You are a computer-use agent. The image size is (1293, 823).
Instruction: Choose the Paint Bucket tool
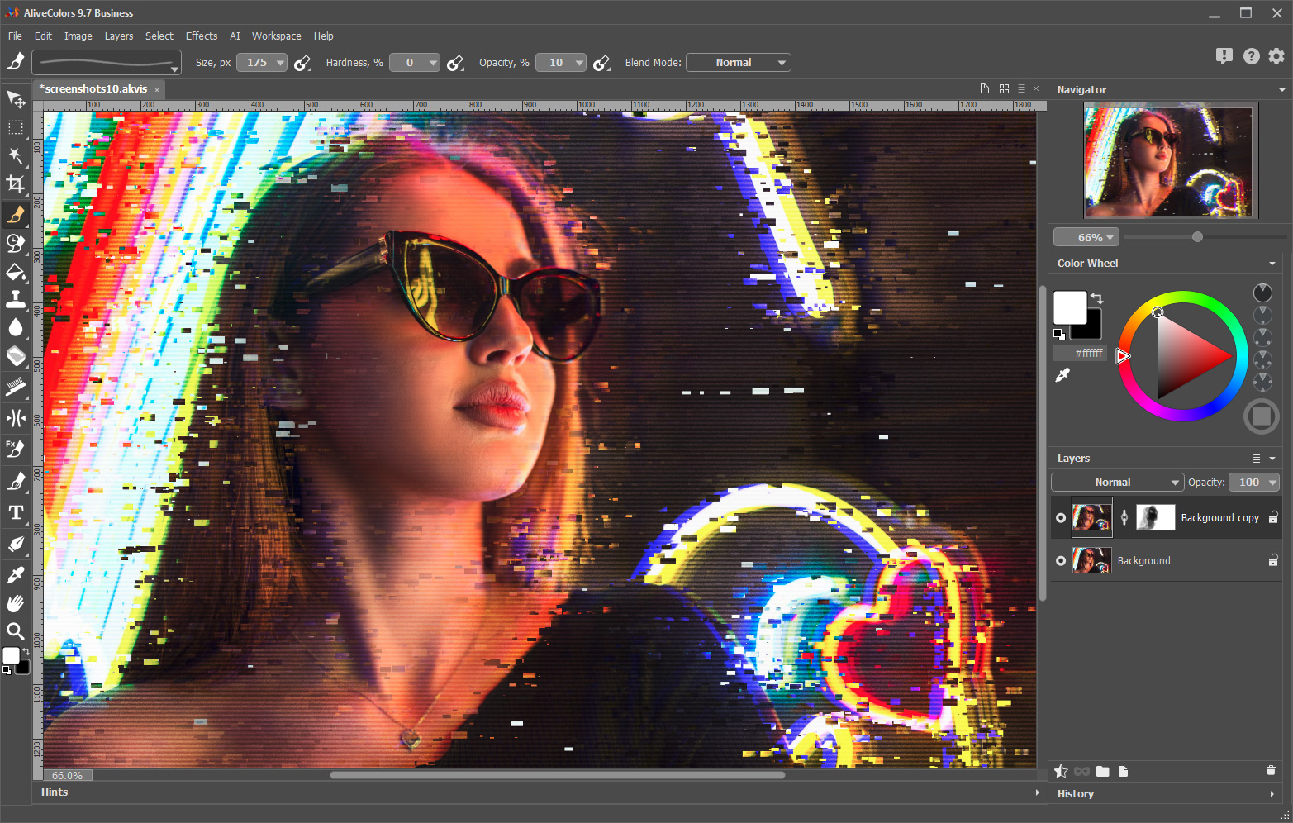[15, 272]
